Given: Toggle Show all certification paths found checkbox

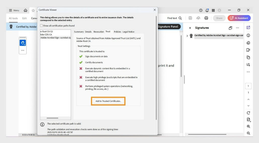Looking at the screenshot, I should pyautogui.click(x=42, y=26).
